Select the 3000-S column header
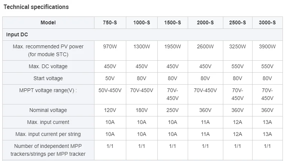The image size is (284, 161). coord(267,22)
